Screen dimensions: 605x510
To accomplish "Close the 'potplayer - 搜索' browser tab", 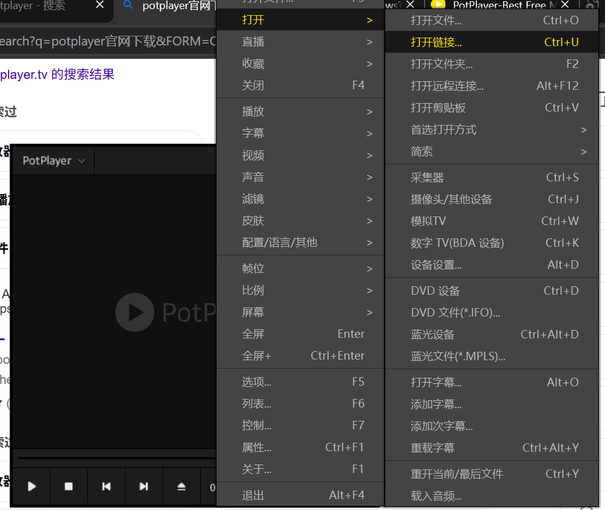I will [x=100, y=5].
